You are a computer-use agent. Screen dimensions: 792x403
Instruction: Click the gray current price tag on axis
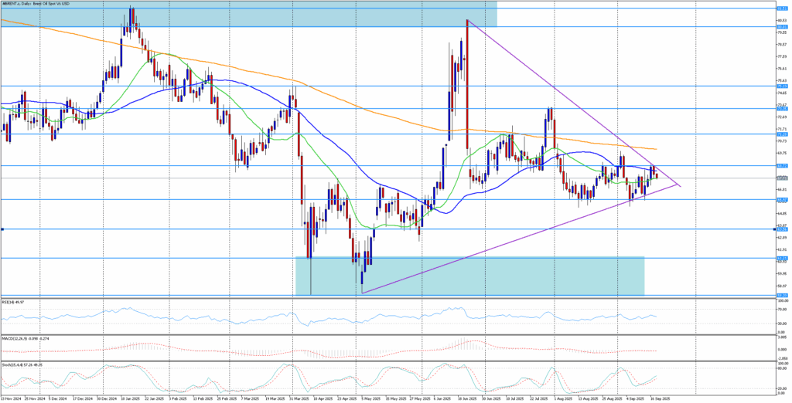click(781, 178)
